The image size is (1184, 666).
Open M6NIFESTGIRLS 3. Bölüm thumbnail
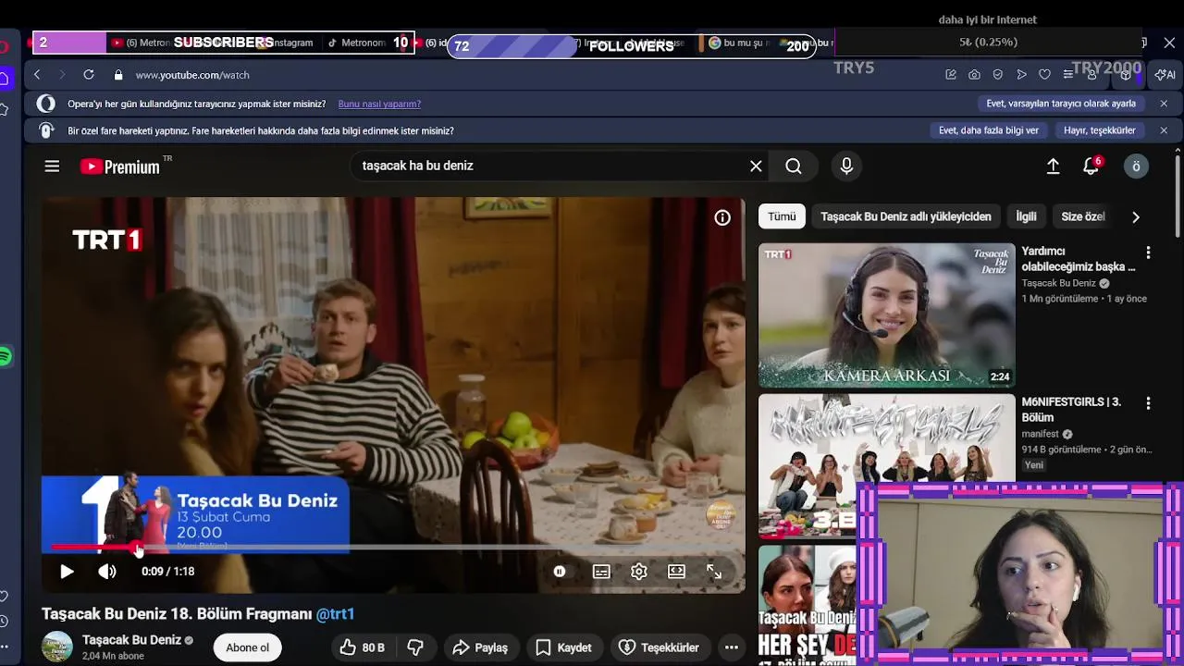(x=887, y=466)
